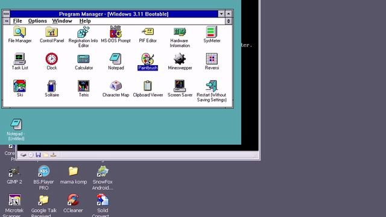Open Character Map

tap(116, 89)
